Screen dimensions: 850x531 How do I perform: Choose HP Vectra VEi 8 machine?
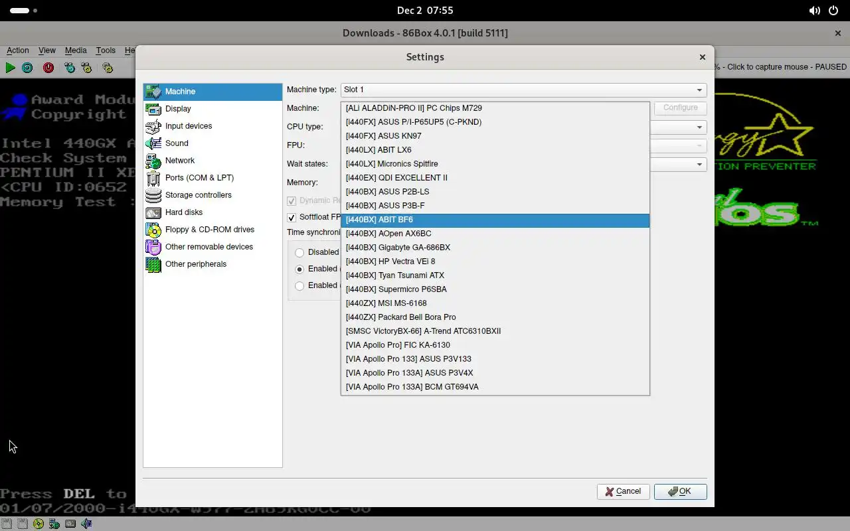[495, 262]
